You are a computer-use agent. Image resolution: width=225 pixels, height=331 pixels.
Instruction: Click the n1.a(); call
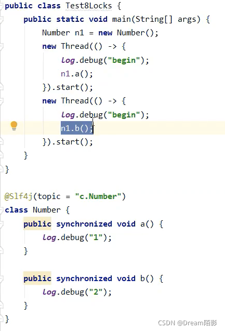pos(77,74)
